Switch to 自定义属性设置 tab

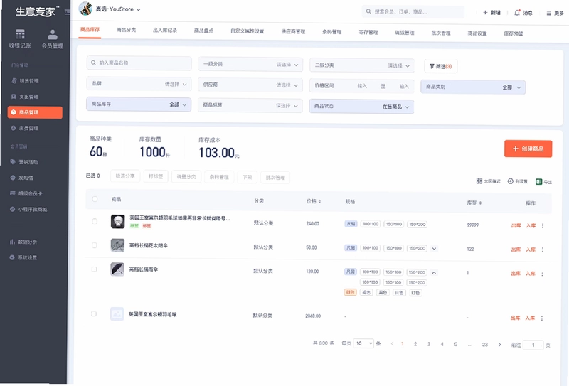pyautogui.click(x=247, y=31)
